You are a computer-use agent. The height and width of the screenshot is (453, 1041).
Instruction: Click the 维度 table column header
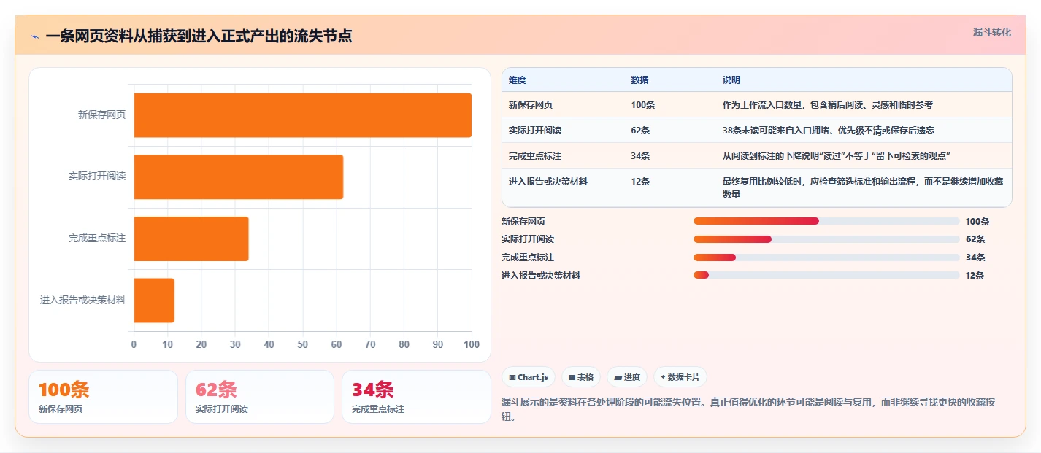click(x=518, y=80)
